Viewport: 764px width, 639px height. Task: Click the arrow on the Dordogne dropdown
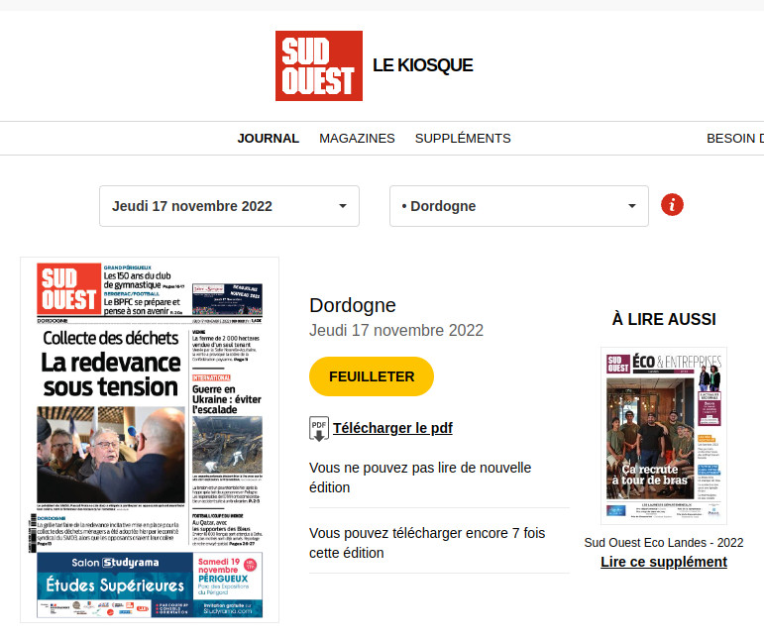click(632, 206)
